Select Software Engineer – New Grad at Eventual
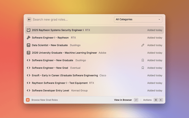Image resolution: width=189 pixels, height=118 pixels. 94,68
